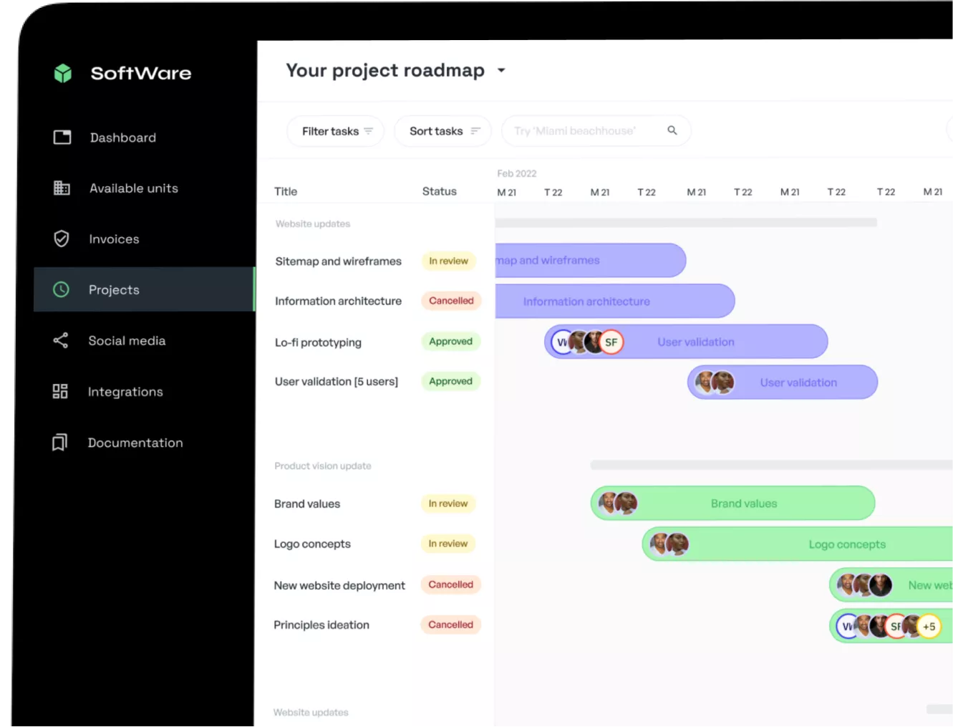The image size is (953, 727).
Task: Click the +5 additional members avatar badge
Action: [929, 627]
